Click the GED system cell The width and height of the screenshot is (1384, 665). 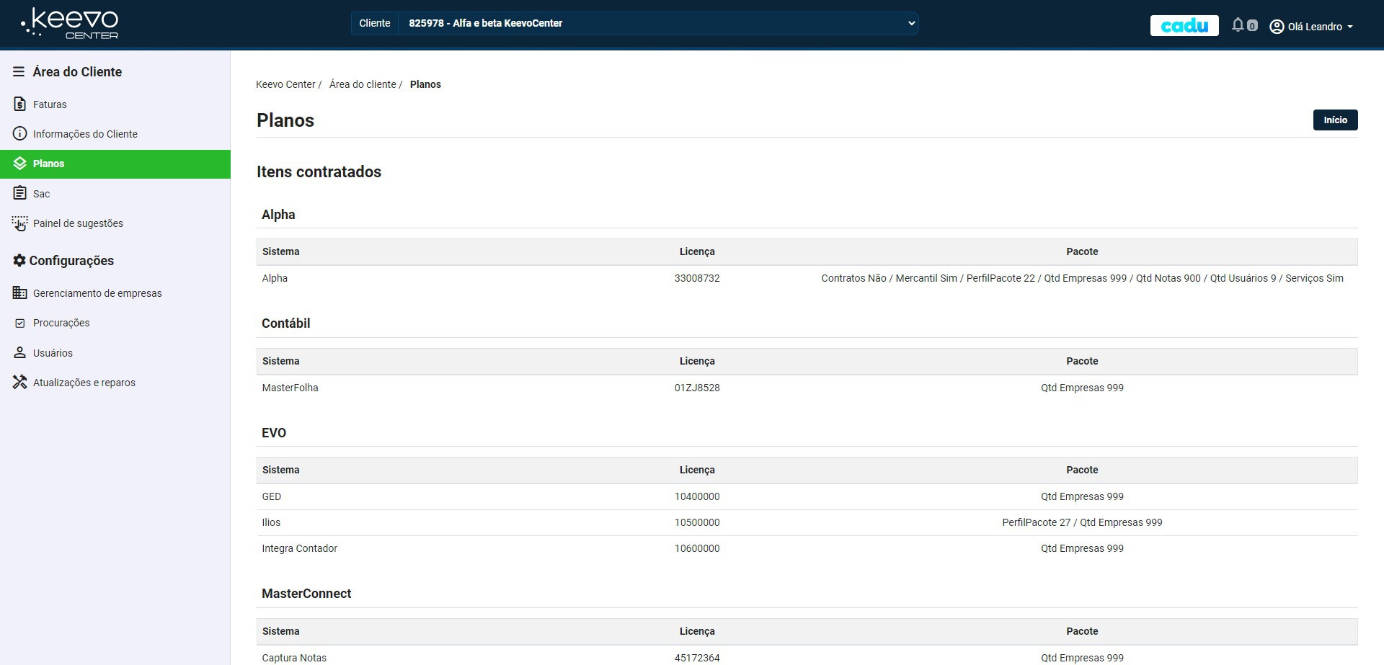point(272,496)
